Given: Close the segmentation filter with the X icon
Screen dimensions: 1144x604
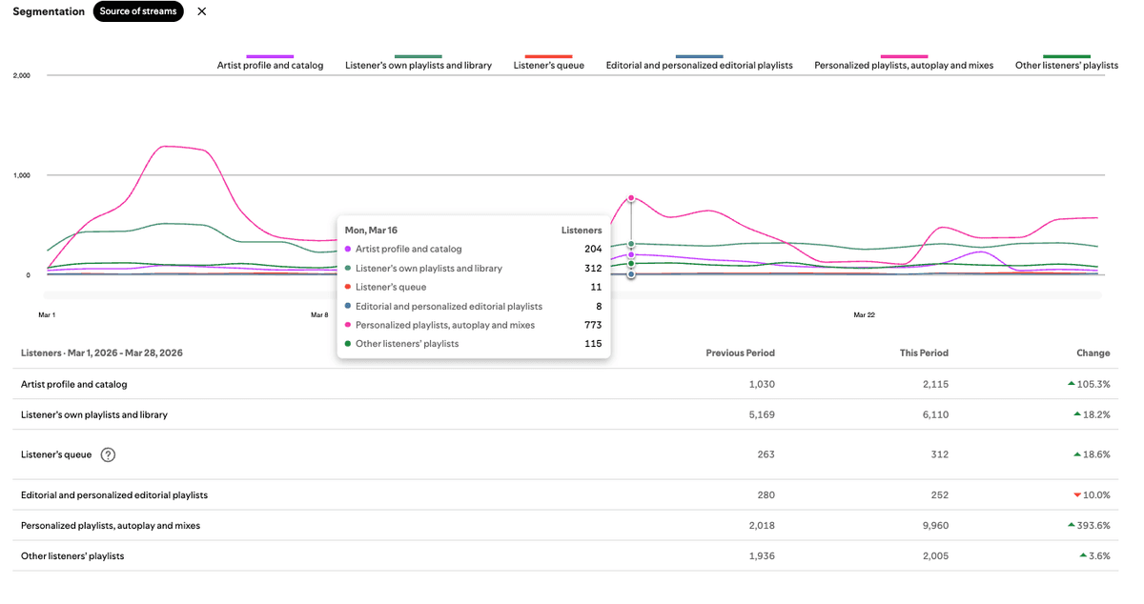Looking at the screenshot, I should click(x=201, y=11).
